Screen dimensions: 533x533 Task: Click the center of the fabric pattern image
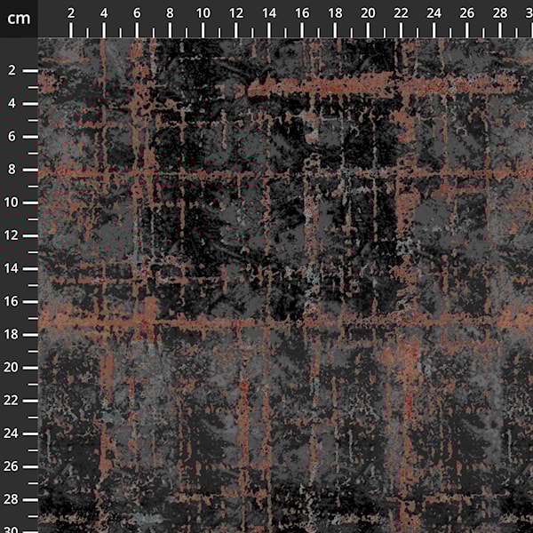[x=285, y=285]
